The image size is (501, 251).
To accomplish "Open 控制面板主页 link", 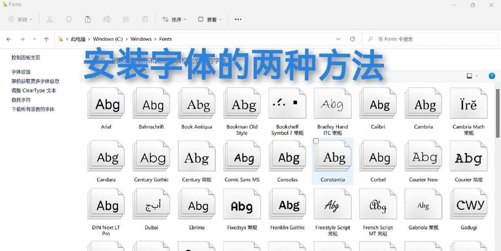I will [26, 58].
